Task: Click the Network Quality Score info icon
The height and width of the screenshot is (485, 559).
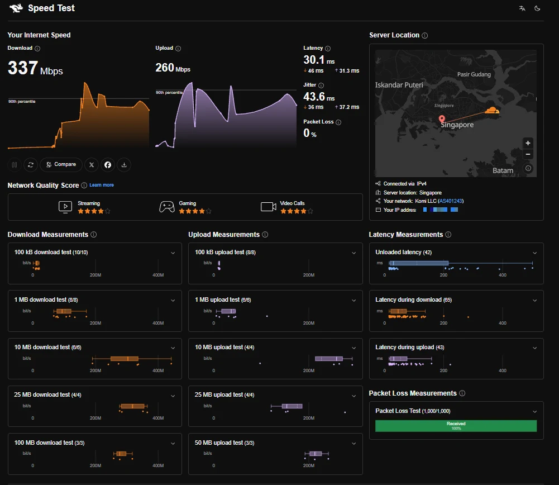Action: pos(84,186)
